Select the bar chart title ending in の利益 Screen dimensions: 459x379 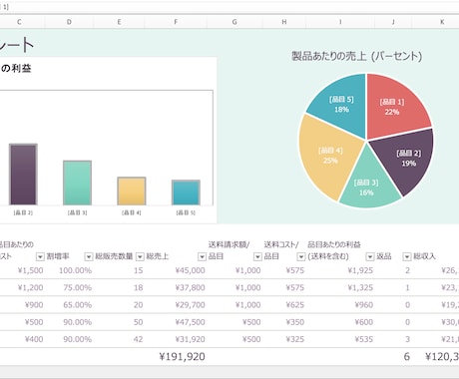tap(16, 69)
